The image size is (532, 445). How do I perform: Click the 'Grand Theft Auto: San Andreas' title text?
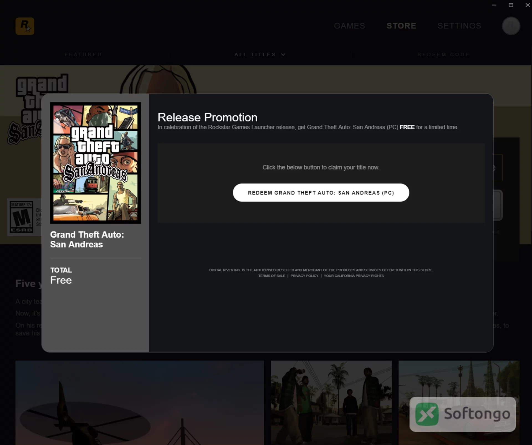[87, 240]
